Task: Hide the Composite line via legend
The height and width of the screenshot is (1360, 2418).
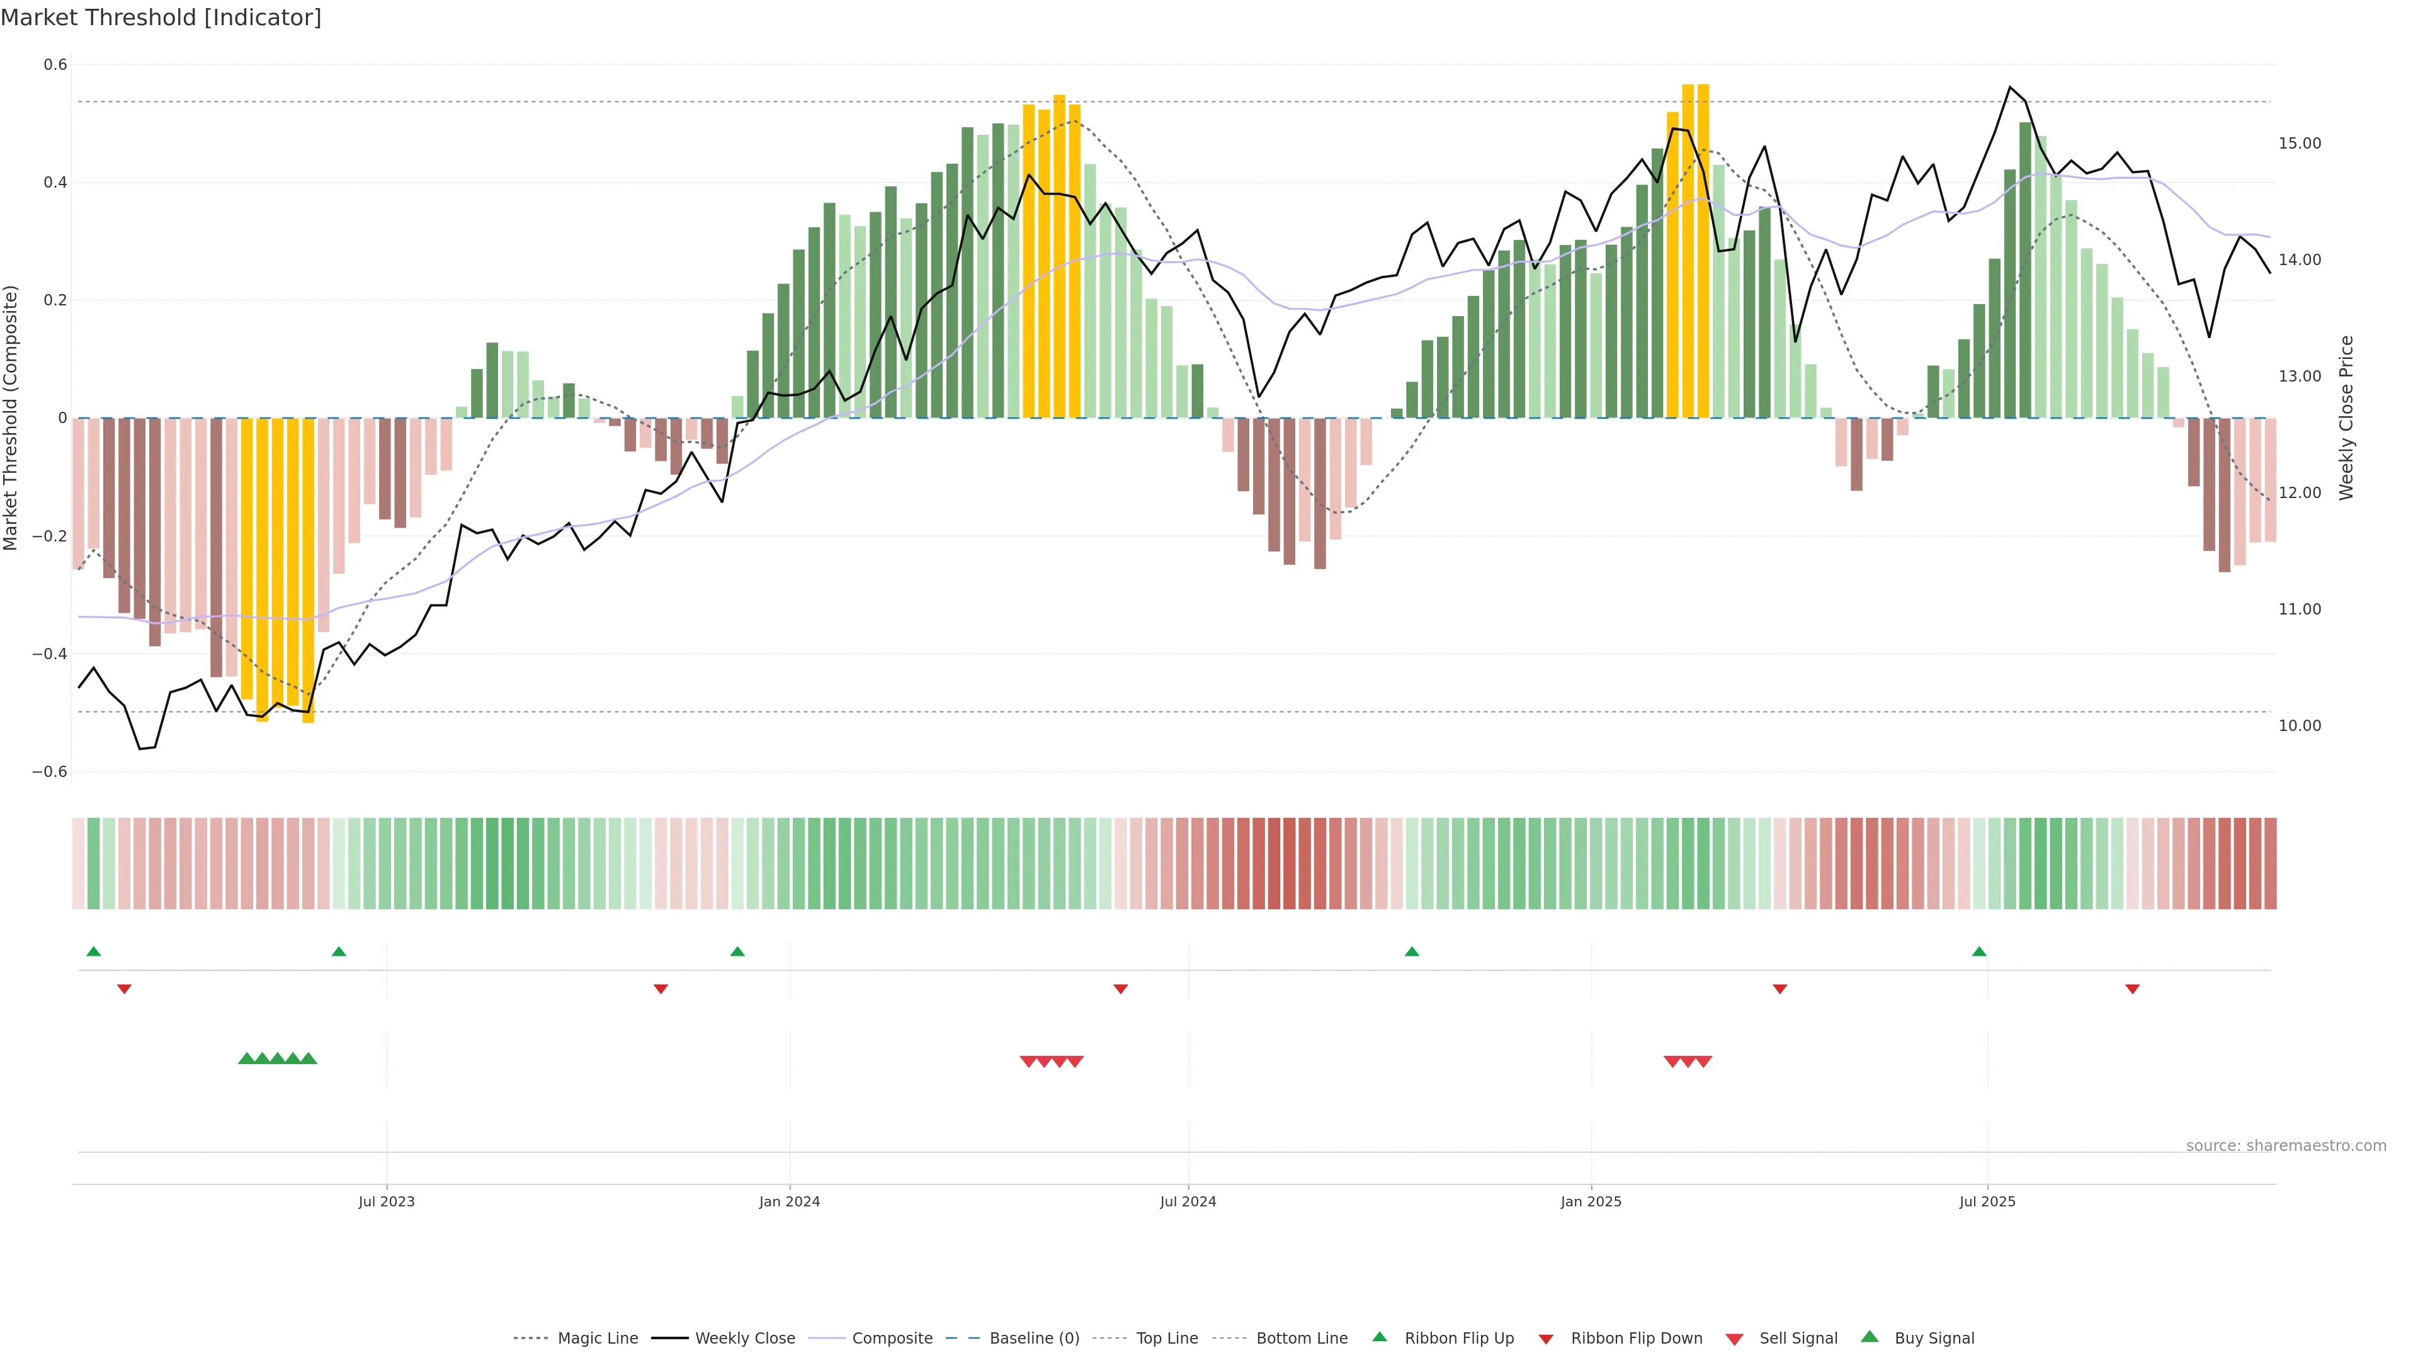Action: point(892,1339)
